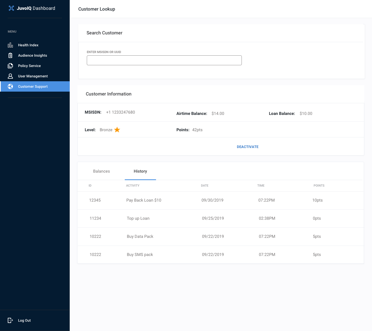Switch to the Balances tab
The image size is (372, 331).
(x=102, y=171)
